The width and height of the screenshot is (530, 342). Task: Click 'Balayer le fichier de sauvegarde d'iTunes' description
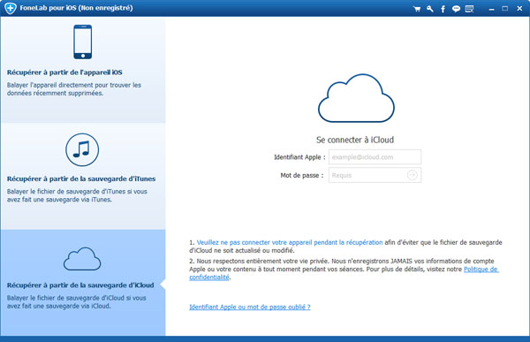[77, 195]
